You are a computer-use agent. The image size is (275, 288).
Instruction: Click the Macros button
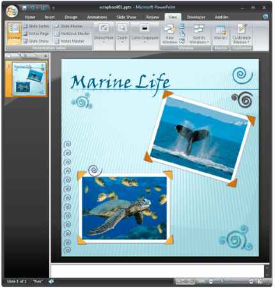221,32
